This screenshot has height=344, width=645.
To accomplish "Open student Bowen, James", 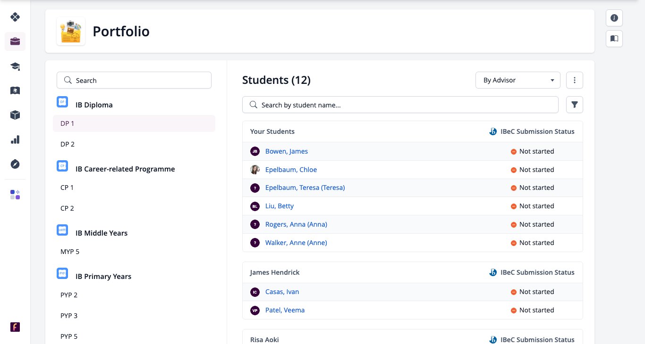I will pyautogui.click(x=287, y=151).
